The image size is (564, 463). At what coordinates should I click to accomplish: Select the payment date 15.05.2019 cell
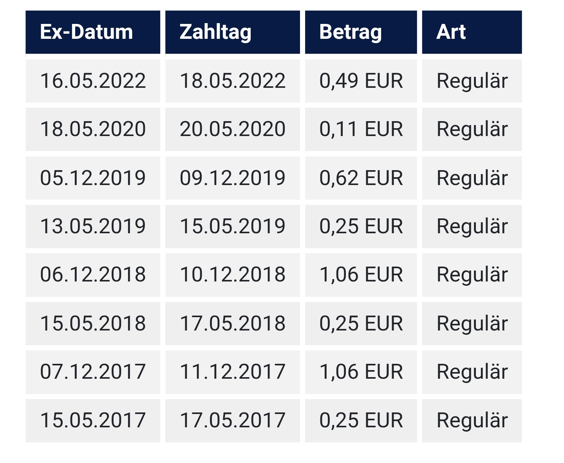tap(232, 227)
